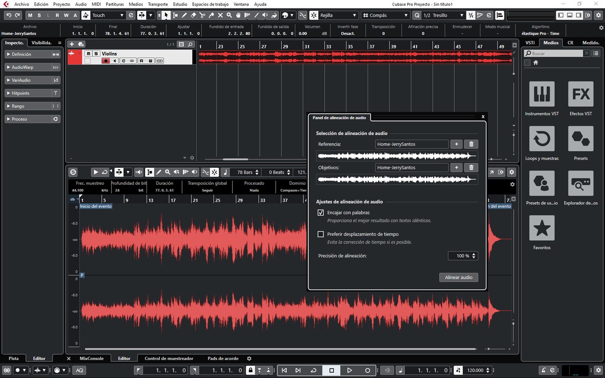
Task: Click the sample editor Solo Editor icon
Action: [73, 172]
